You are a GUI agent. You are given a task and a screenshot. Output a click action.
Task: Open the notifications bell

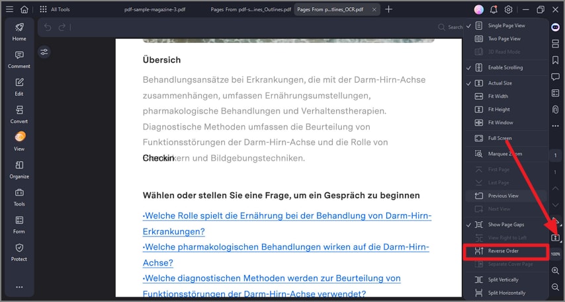point(494,10)
